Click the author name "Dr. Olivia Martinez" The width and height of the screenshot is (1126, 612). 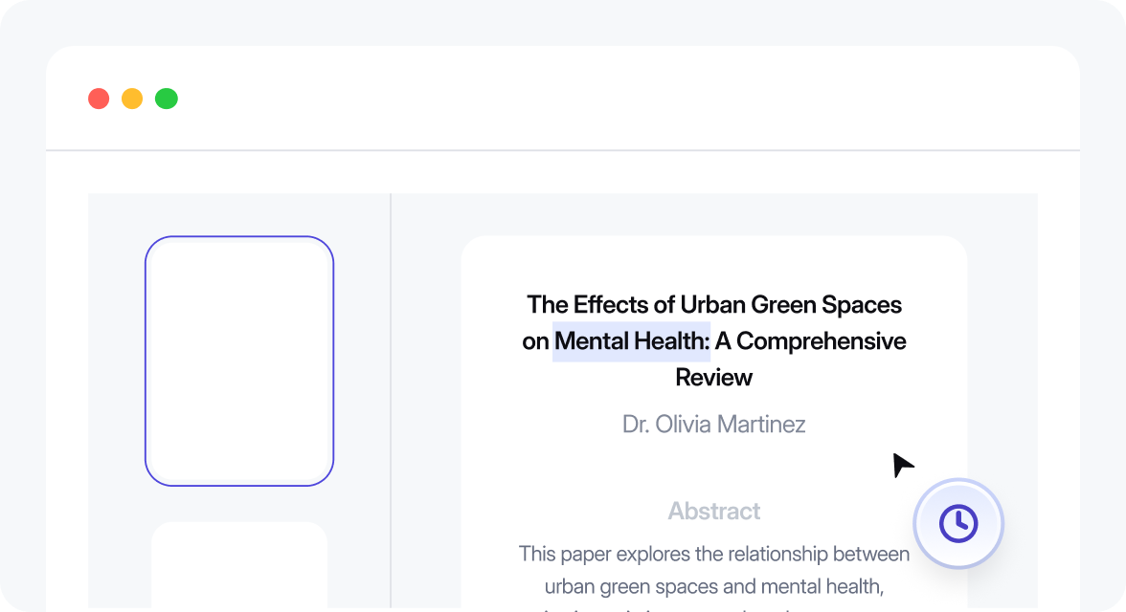coord(714,424)
